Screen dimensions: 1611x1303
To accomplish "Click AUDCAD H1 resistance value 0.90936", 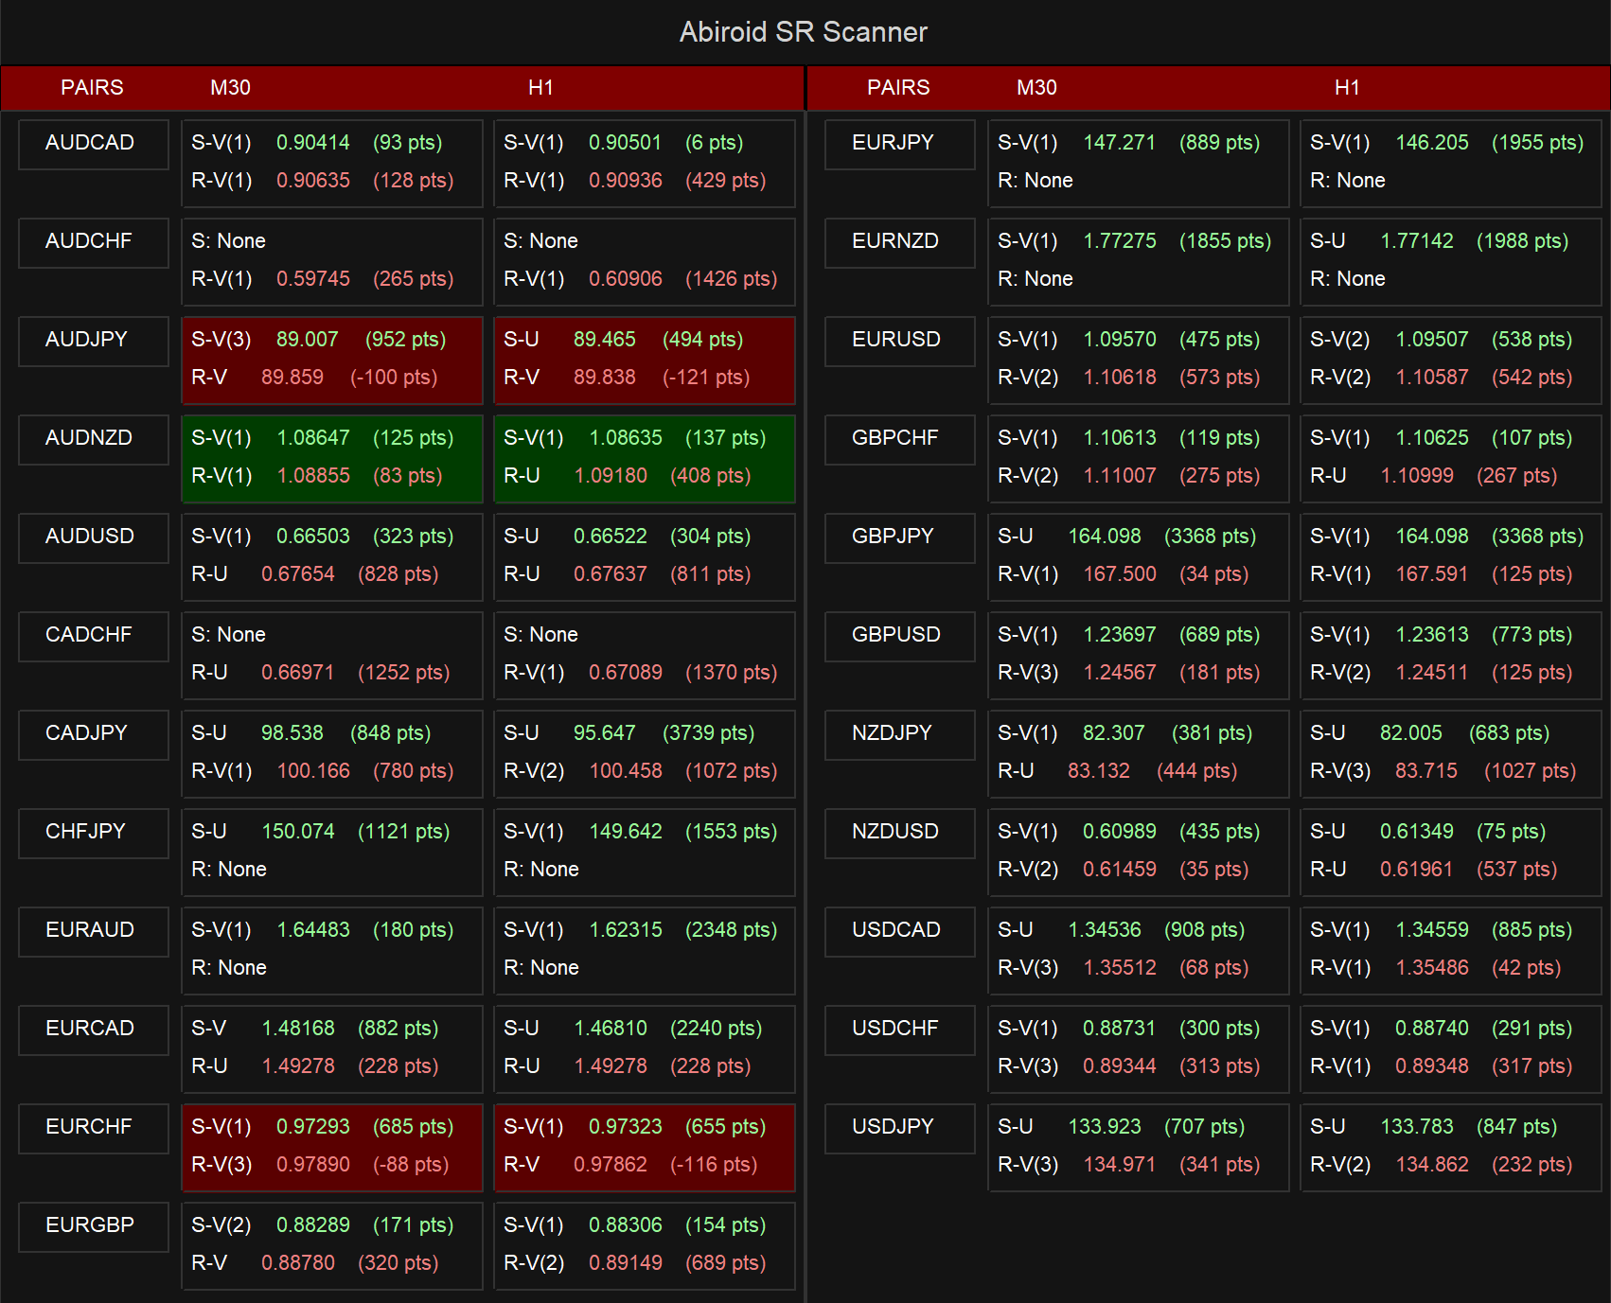I will click(626, 181).
